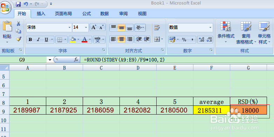Switch to the 数据 tab
This screenshot has height=137, width=274.
104,14
